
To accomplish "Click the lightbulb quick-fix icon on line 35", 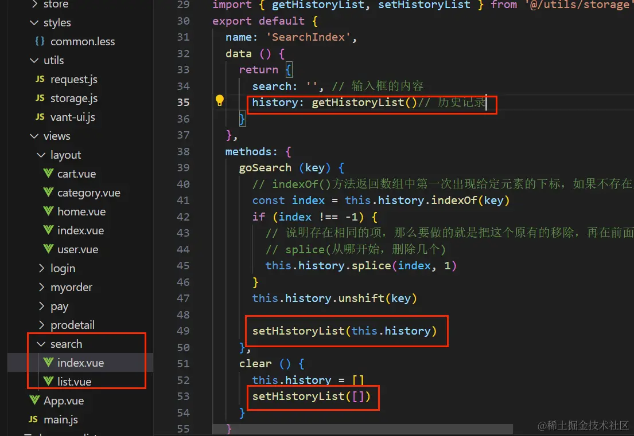I will coord(220,100).
